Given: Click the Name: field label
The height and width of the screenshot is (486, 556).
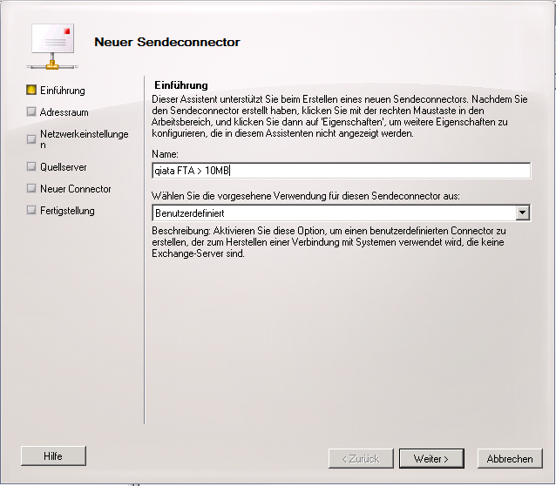Looking at the screenshot, I should tap(165, 154).
